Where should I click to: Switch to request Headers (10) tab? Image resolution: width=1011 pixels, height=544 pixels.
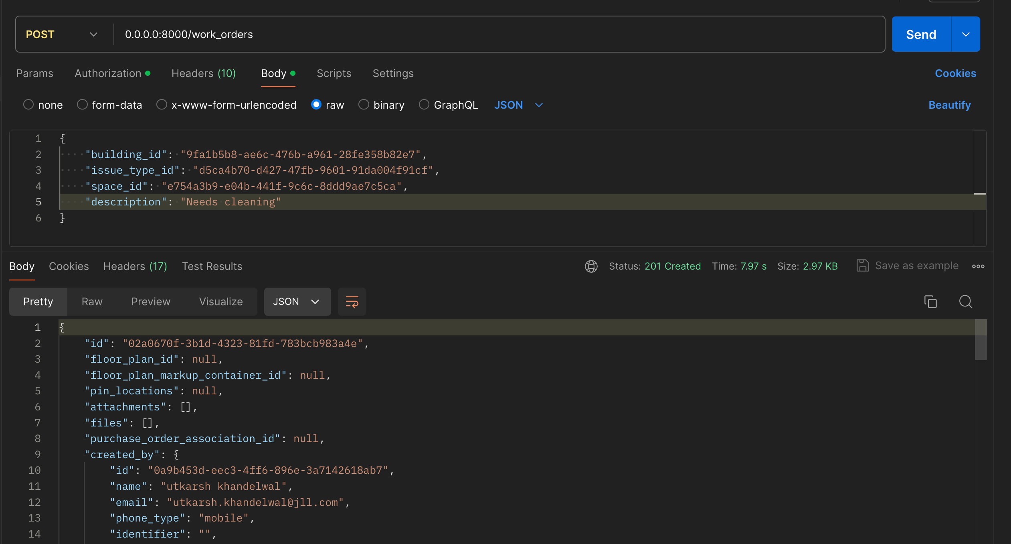[204, 73]
